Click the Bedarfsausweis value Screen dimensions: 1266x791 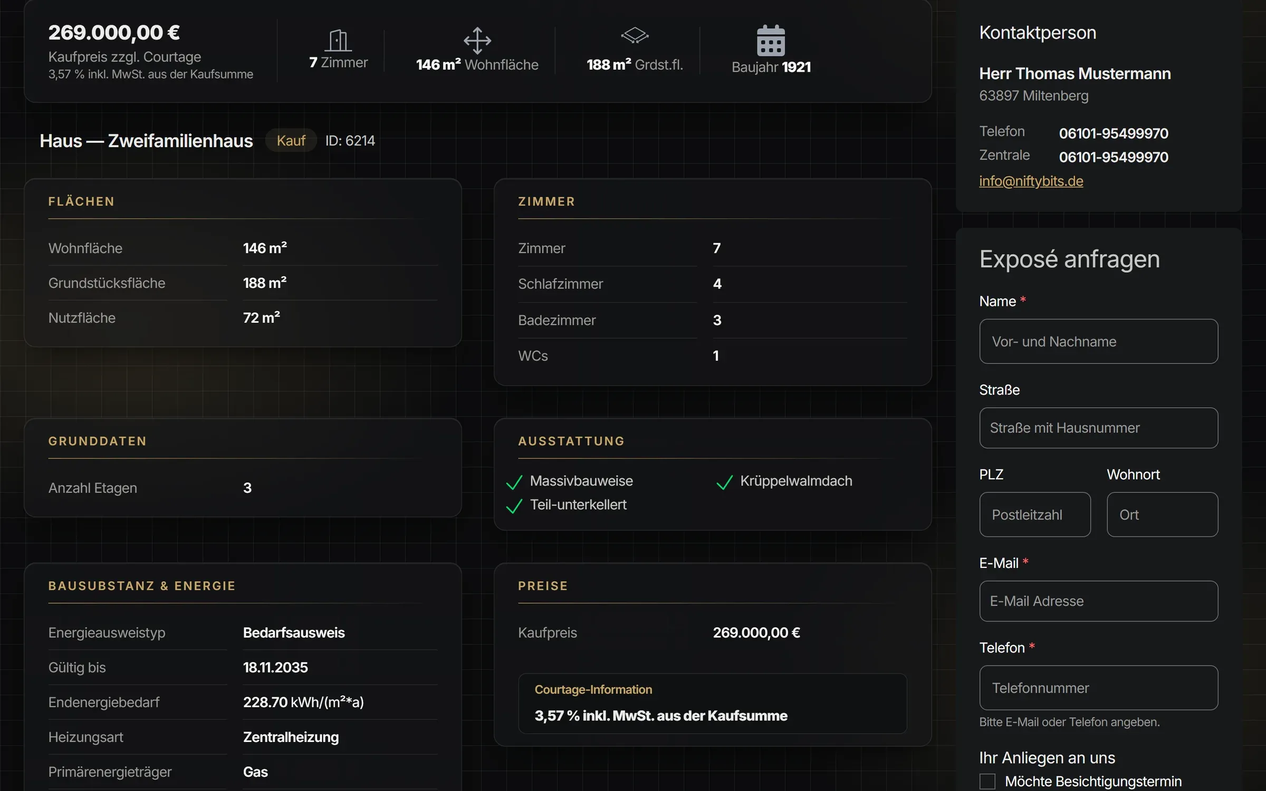click(x=294, y=632)
